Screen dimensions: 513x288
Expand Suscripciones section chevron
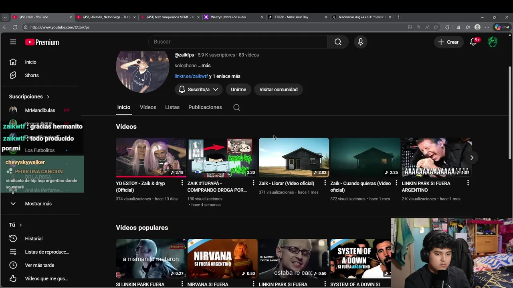[x=48, y=97]
